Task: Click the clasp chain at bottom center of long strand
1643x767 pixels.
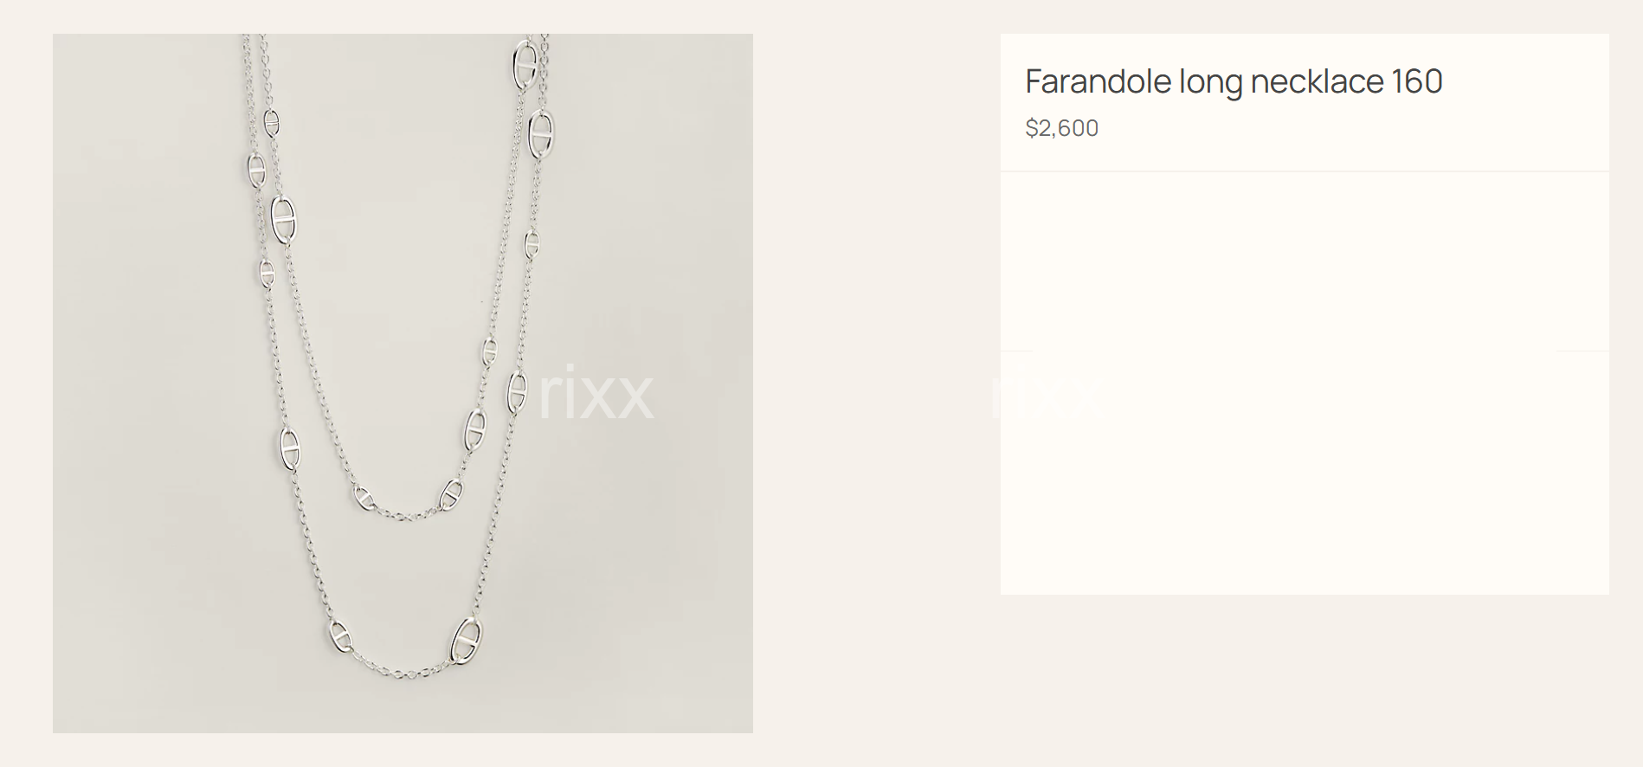Action: click(402, 673)
